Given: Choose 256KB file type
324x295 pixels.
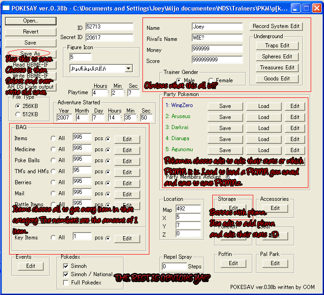Looking at the screenshot, I should click(18, 106).
